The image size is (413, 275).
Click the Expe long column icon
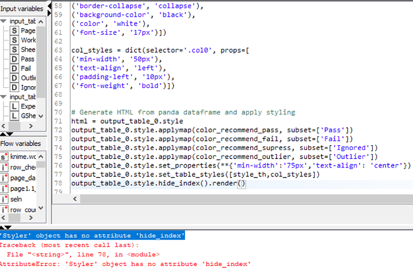(14, 106)
